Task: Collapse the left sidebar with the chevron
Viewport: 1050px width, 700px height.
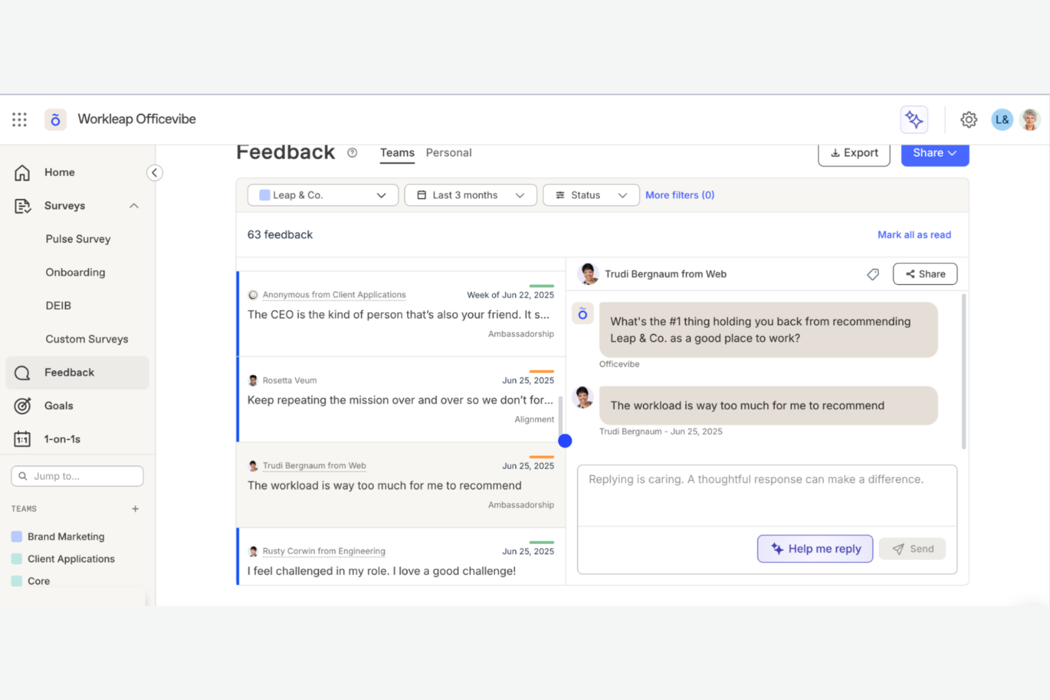Action: pyautogui.click(x=155, y=172)
